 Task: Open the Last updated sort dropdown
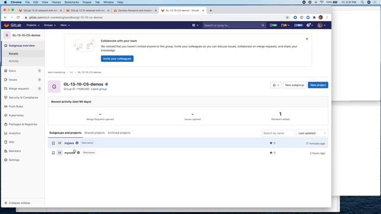(x=312, y=133)
